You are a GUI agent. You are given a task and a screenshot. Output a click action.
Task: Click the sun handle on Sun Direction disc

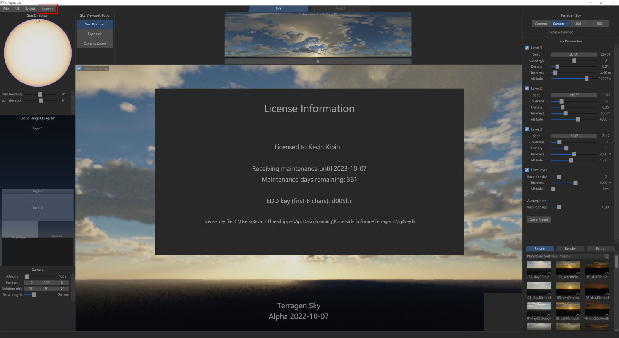coord(38,21)
